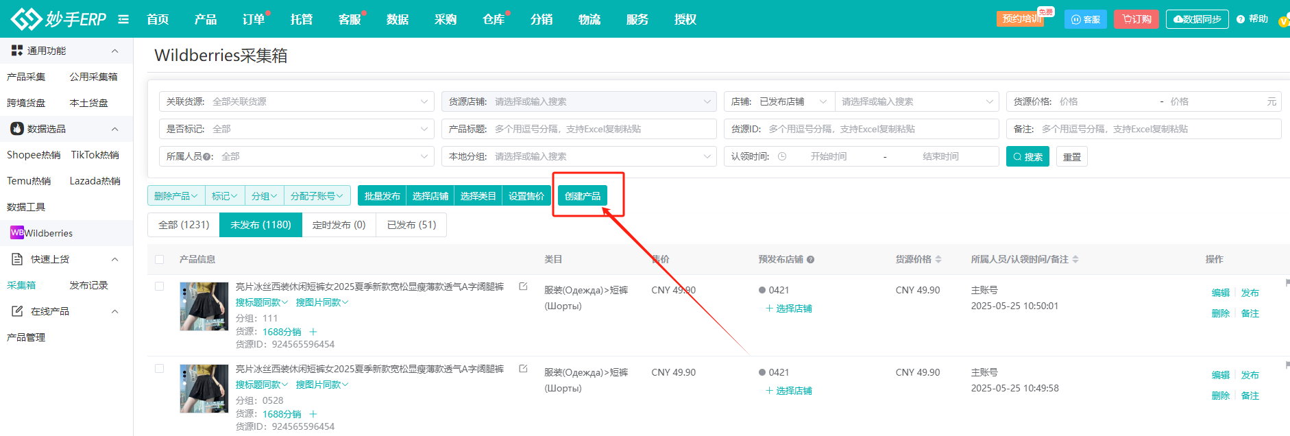The width and height of the screenshot is (1290, 436).
Task: Click plus icon beside 1688分销 in 0528 row
Action: [x=313, y=414]
